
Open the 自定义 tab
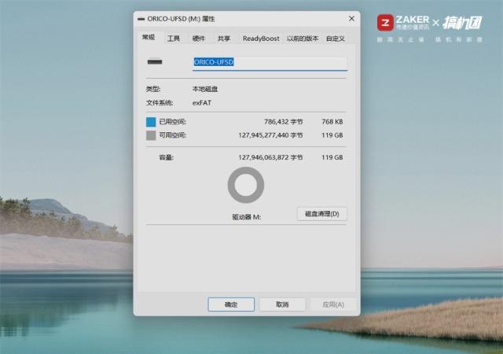[336, 39]
